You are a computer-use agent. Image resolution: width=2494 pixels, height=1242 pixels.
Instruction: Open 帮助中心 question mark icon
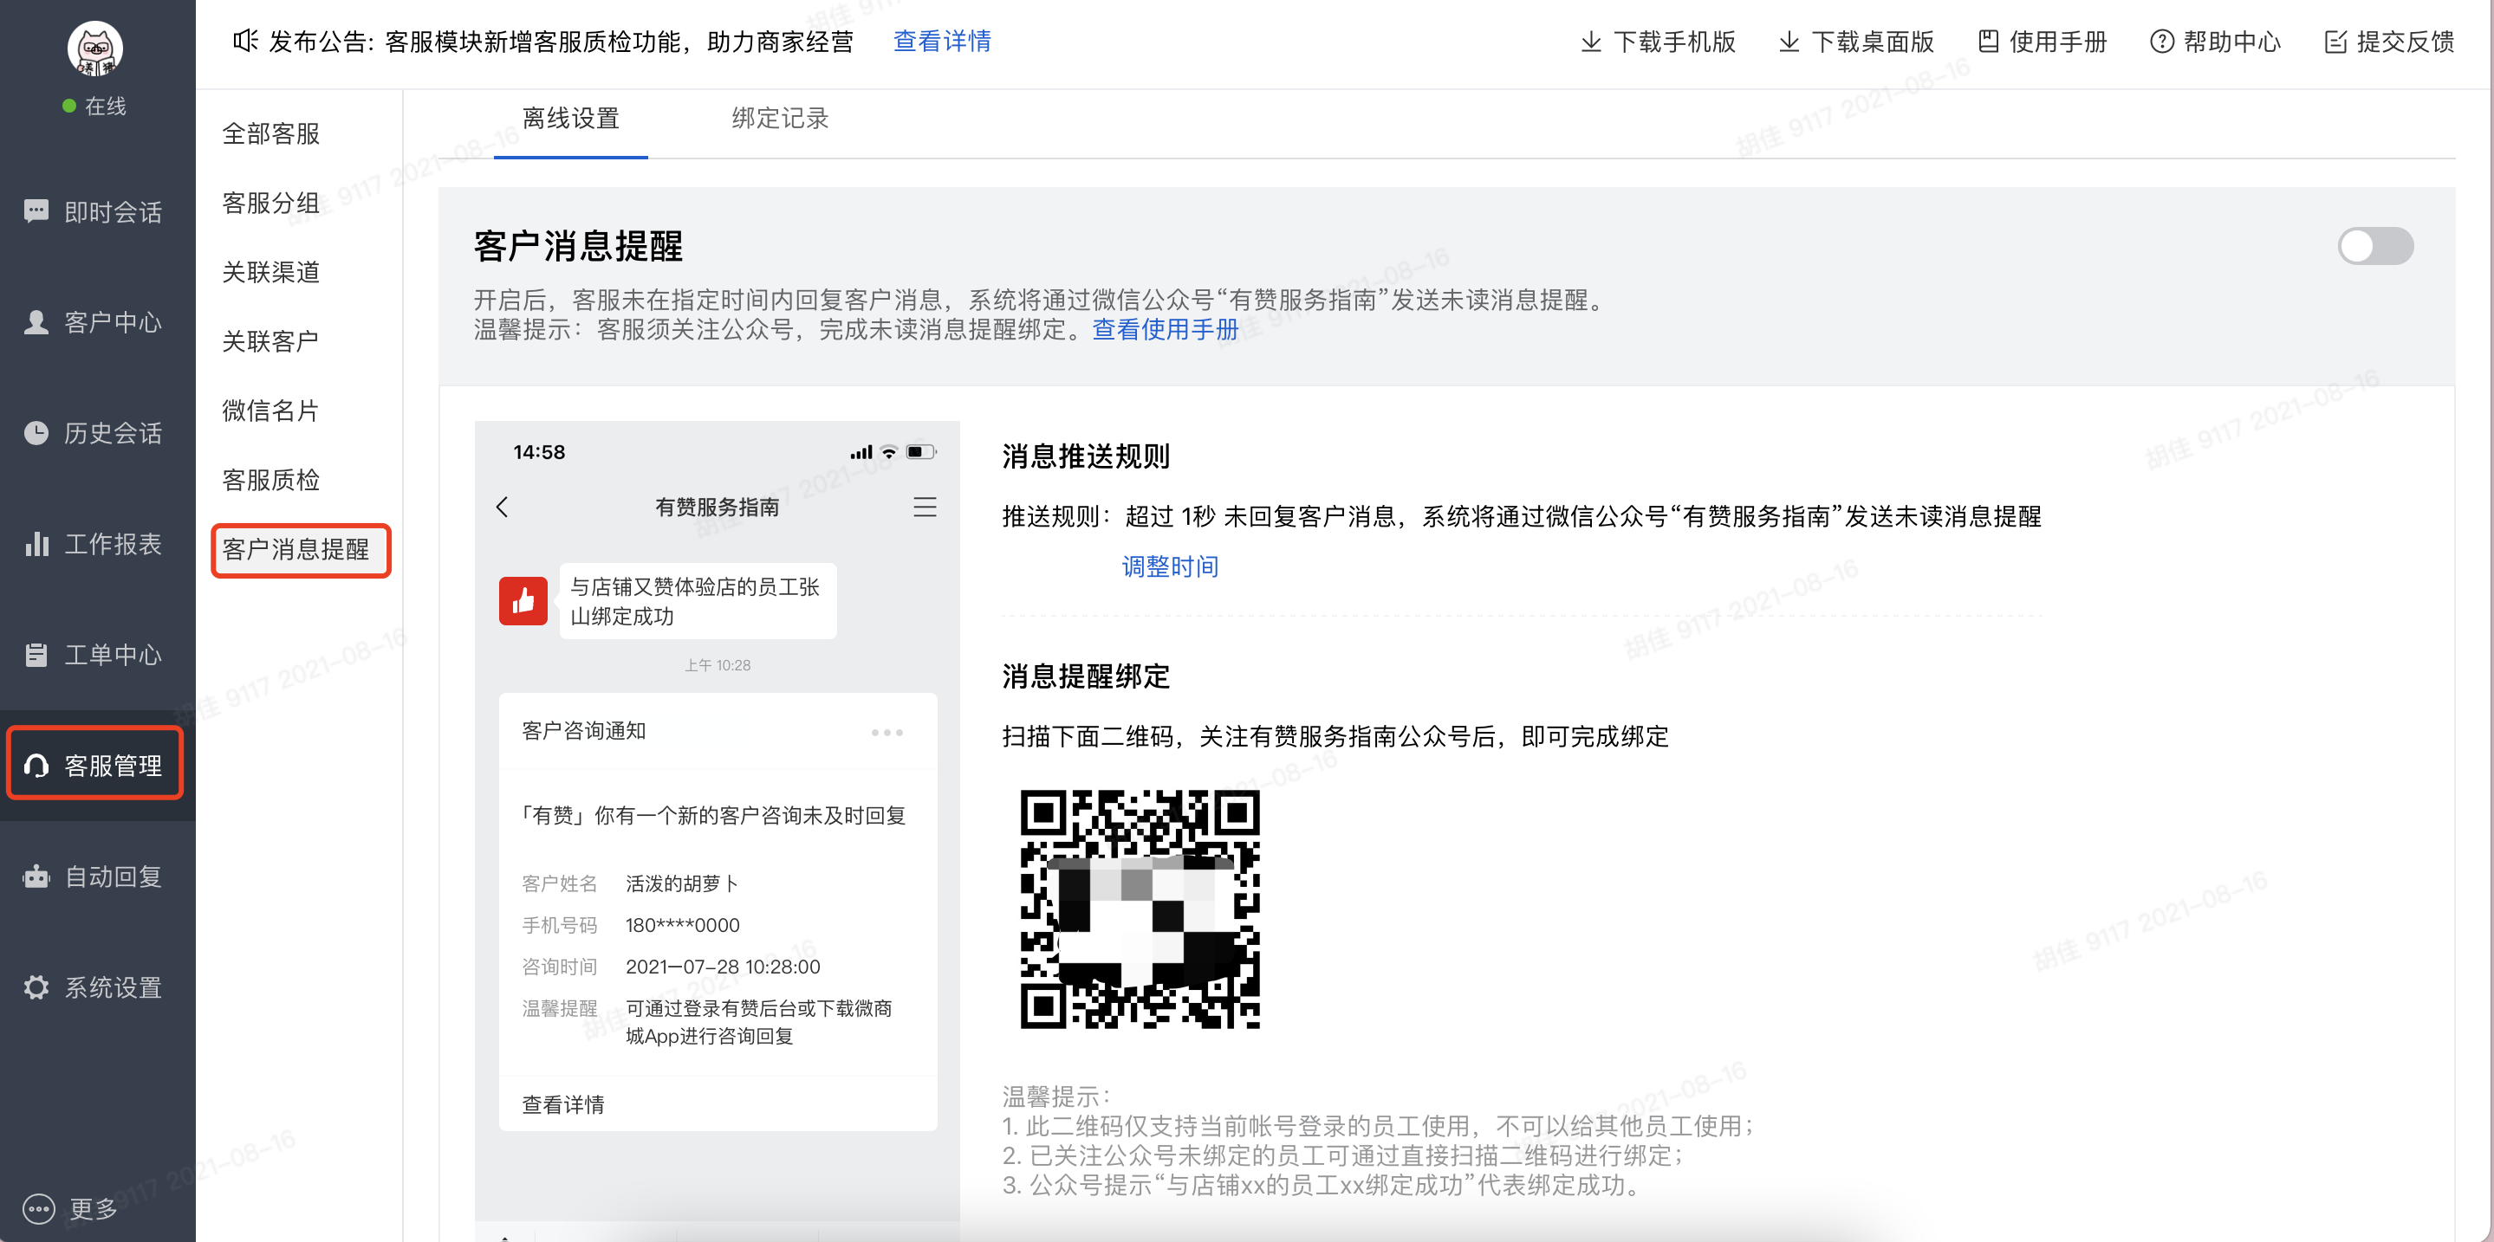tap(2161, 42)
